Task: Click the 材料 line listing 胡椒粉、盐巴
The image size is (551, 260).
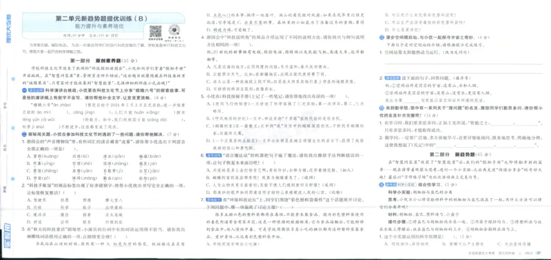Action: pos(423,214)
